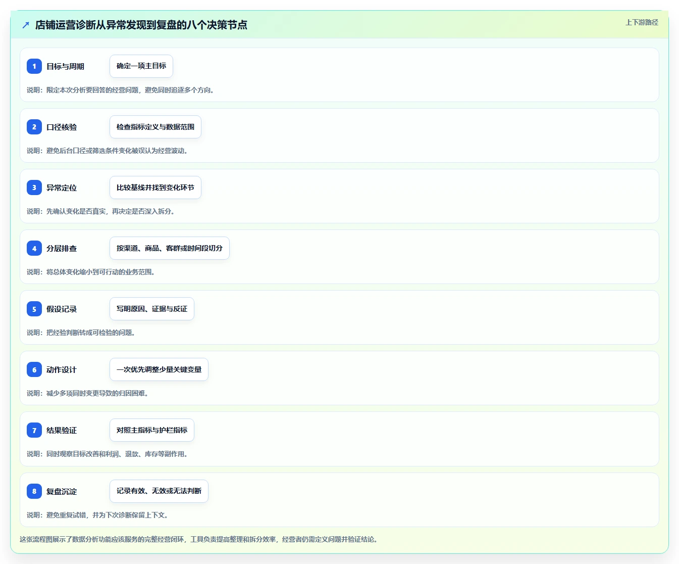Viewport: 679px width, 564px height.
Task: Click the 动作设计 step title
Action: pos(62,369)
